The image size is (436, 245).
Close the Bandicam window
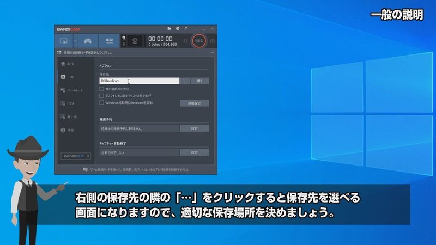click(212, 29)
